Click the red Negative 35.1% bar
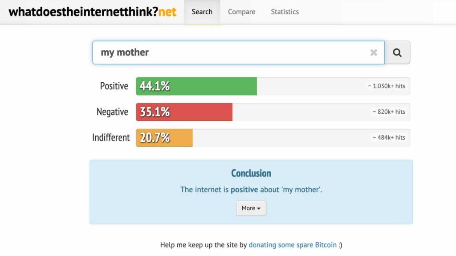 pos(184,112)
